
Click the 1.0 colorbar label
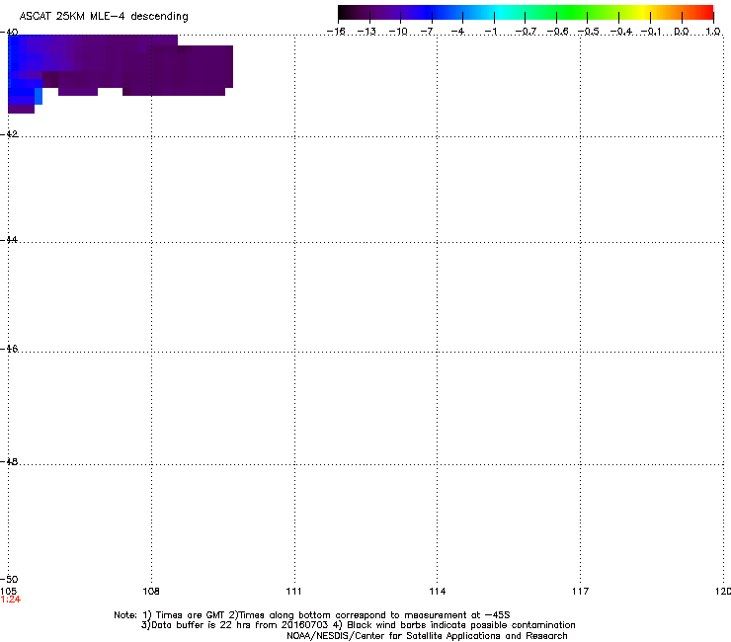point(713,32)
